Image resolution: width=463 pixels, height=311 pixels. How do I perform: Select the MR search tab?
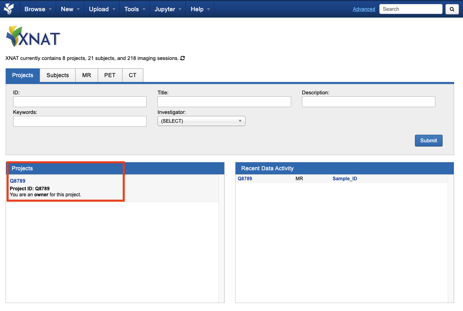(87, 75)
